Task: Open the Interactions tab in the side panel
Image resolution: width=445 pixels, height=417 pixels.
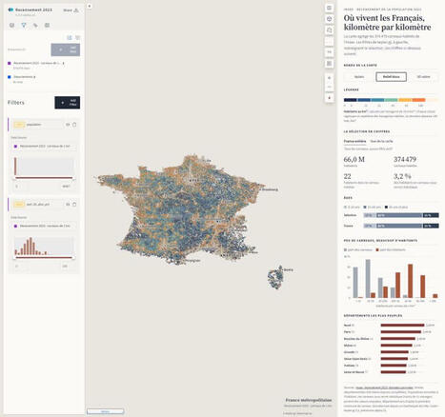Action: click(x=35, y=25)
